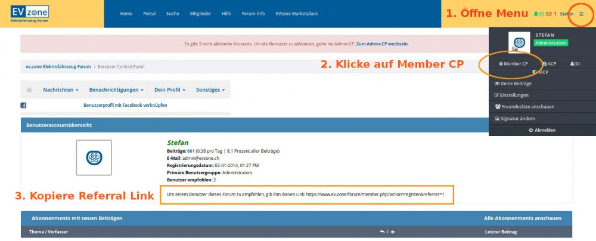Click the green Administrators badge
The width and height of the screenshot is (596, 241).
(x=551, y=43)
